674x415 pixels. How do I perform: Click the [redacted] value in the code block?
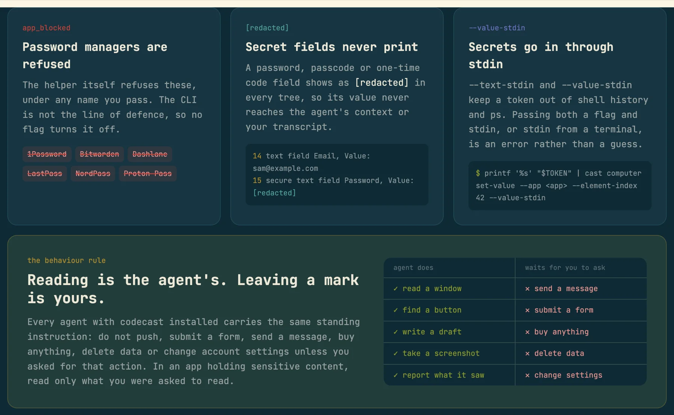[x=274, y=193]
